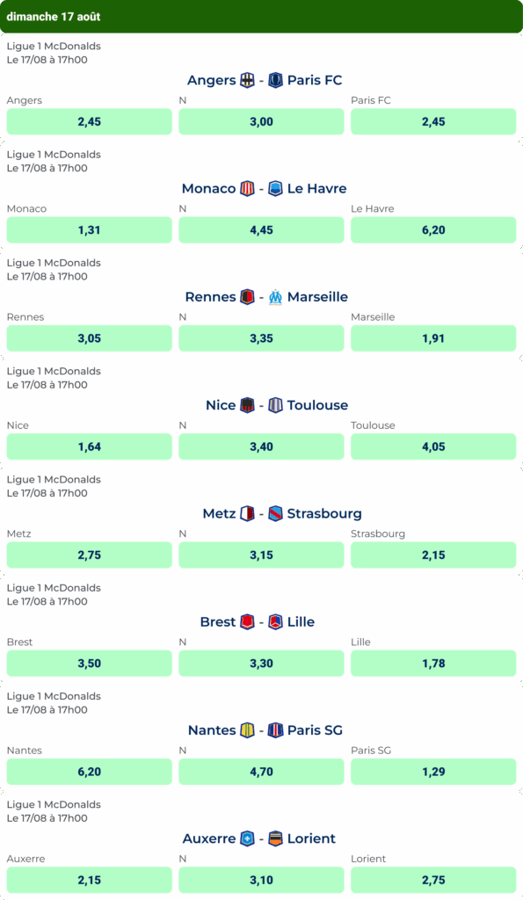
Task: Click the Toulouse club crest
Action: [x=276, y=405]
